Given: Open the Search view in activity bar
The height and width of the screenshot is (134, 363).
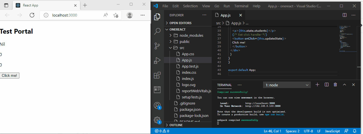Looking at the screenshot, I should click(157, 31).
